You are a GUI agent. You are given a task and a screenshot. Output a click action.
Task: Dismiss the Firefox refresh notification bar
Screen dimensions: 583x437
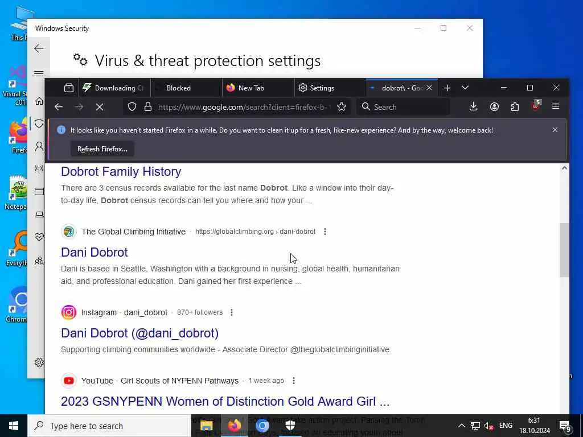pos(555,130)
